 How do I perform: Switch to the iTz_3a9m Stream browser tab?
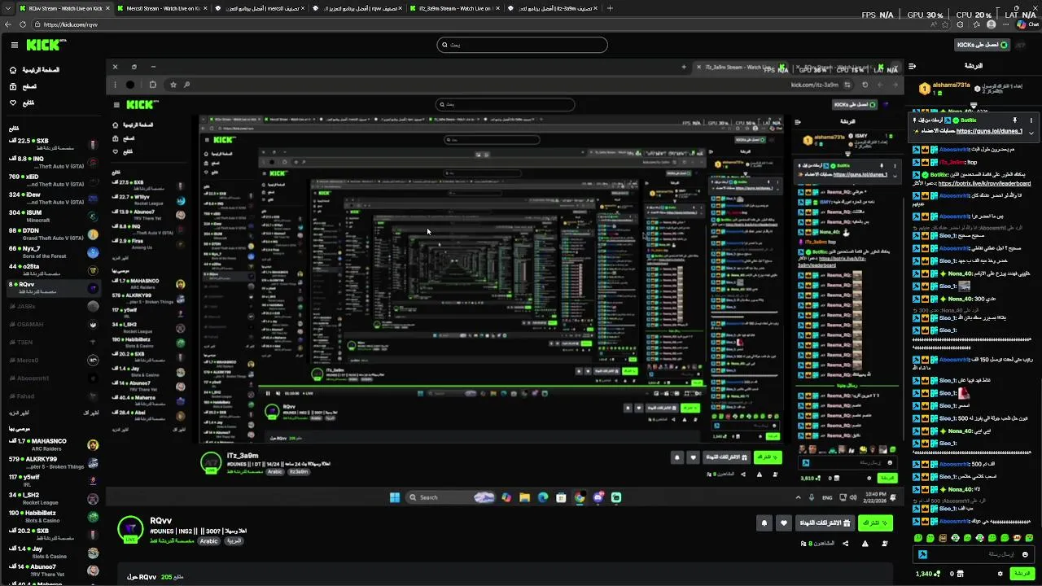(x=456, y=8)
